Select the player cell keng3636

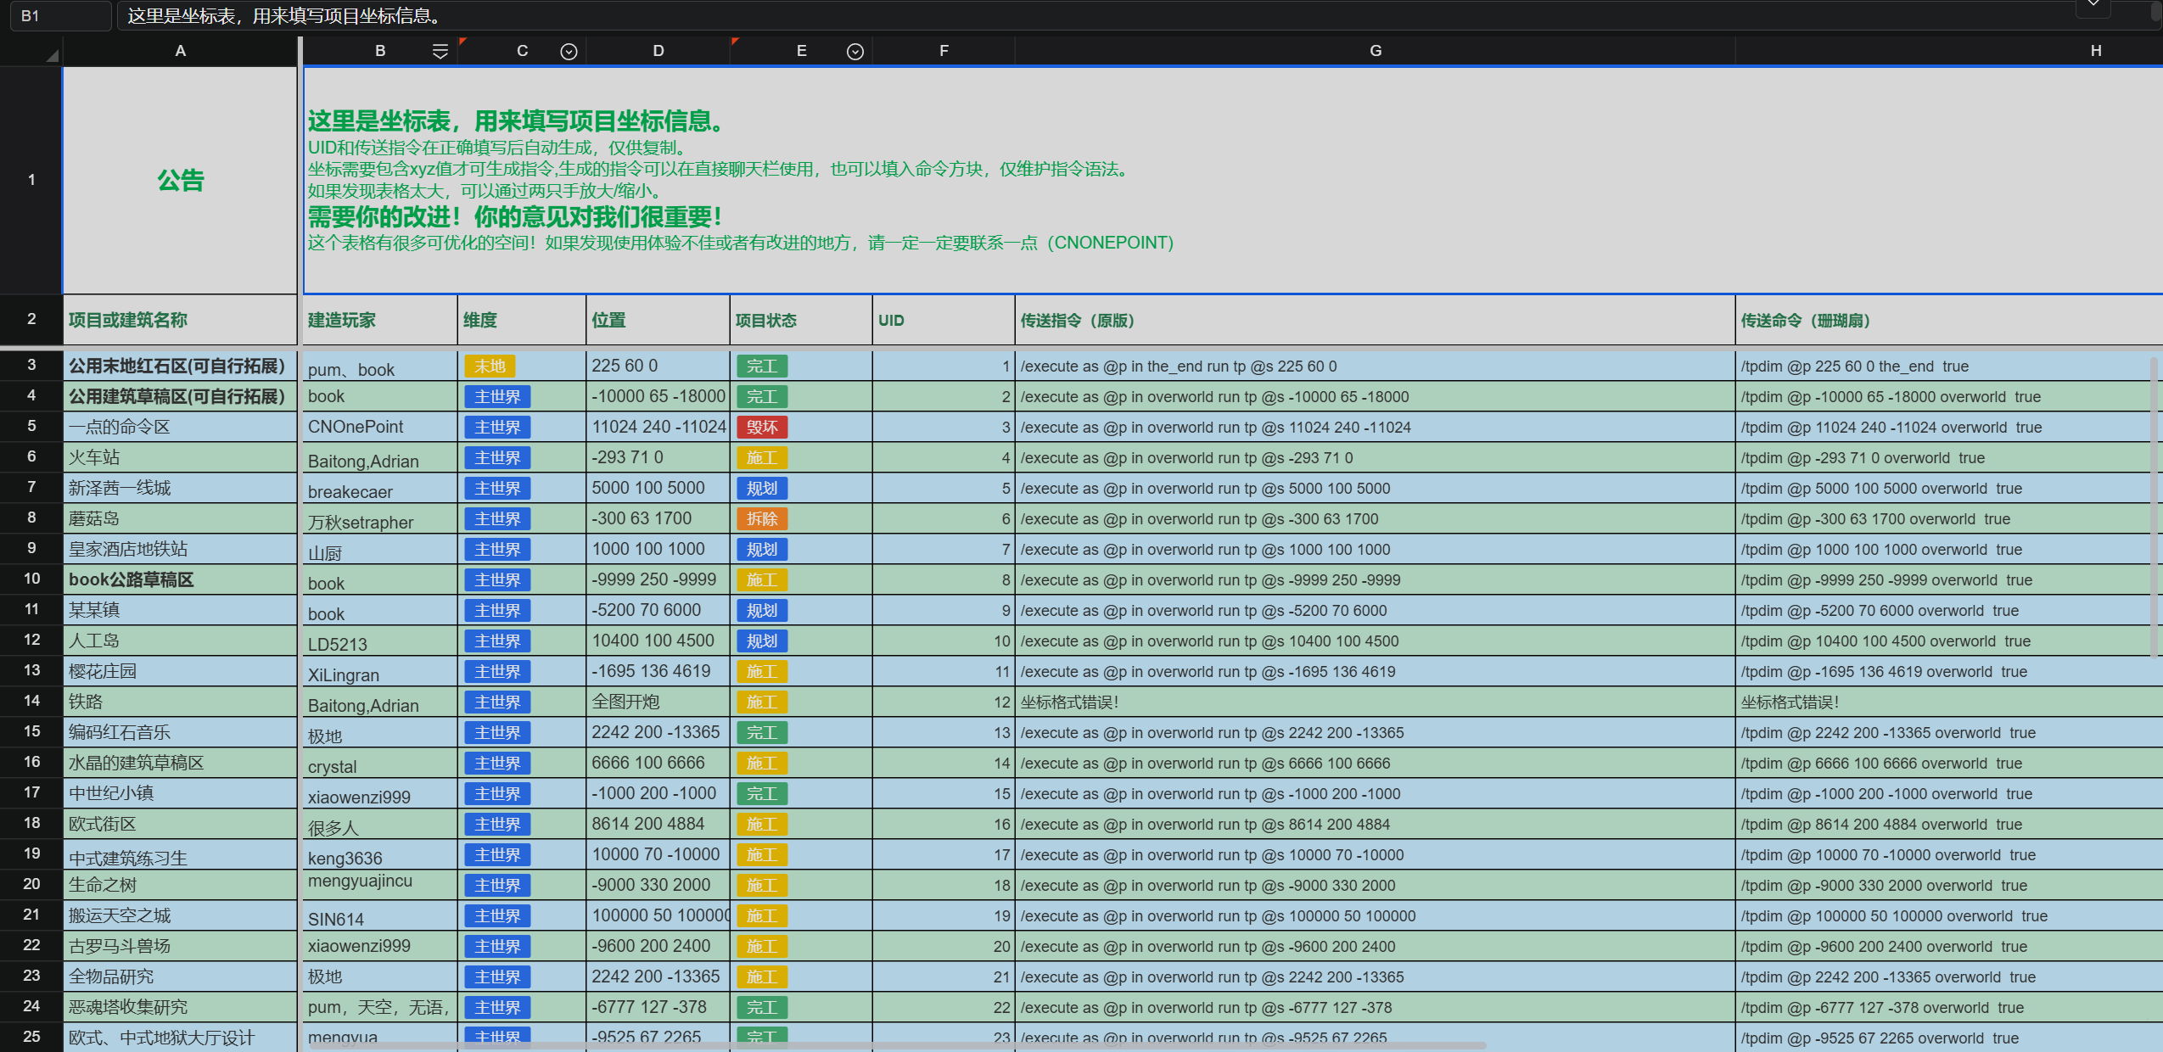(379, 854)
